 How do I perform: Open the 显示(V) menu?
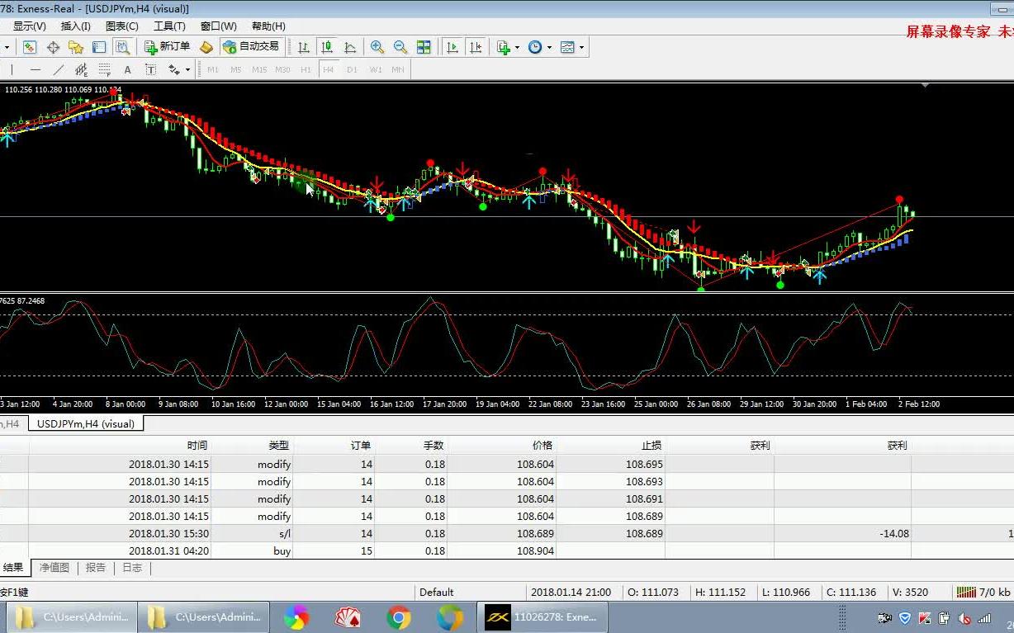30,26
